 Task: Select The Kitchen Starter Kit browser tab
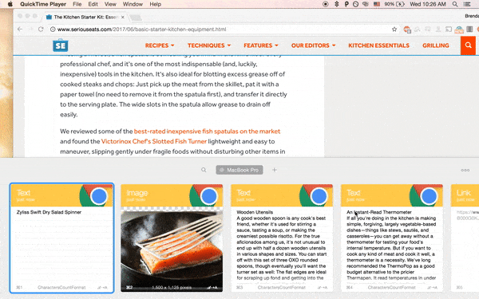click(85, 17)
